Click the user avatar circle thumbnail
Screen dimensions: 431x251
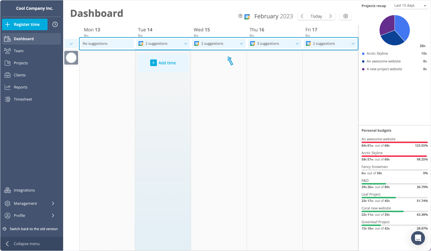coord(71,58)
